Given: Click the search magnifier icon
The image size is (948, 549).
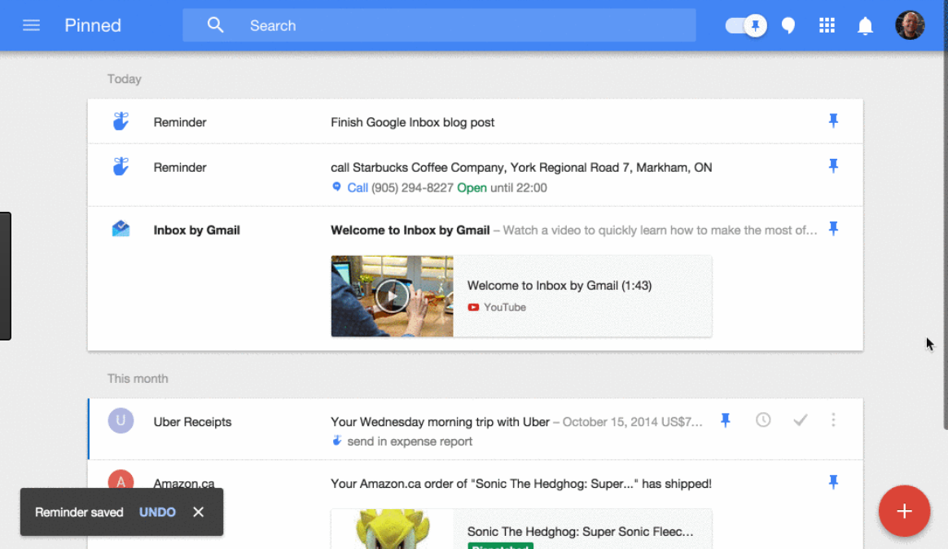Looking at the screenshot, I should 215,25.
